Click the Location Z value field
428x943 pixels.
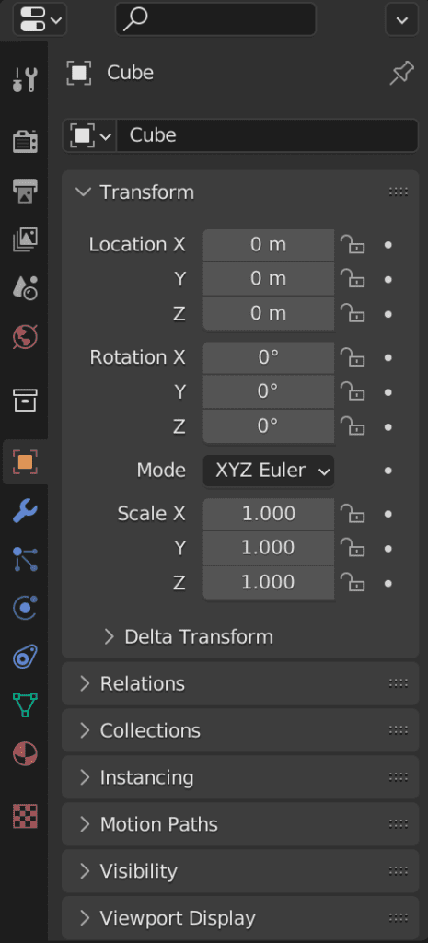pos(269,313)
